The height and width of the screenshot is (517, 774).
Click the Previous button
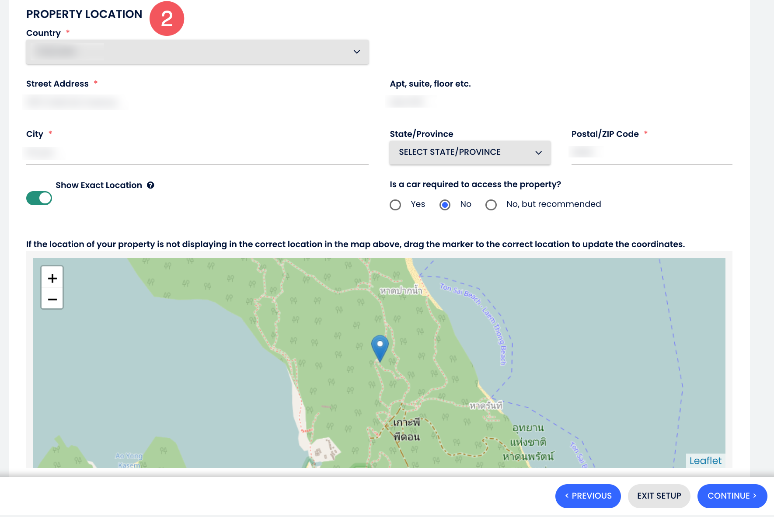pyautogui.click(x=588, y=496)
